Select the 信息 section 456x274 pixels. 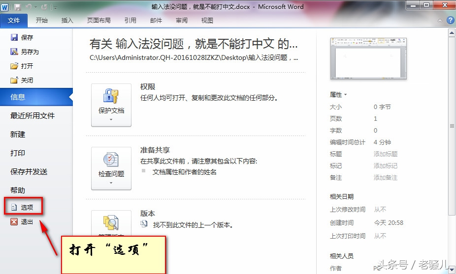(x=36, y=97)
